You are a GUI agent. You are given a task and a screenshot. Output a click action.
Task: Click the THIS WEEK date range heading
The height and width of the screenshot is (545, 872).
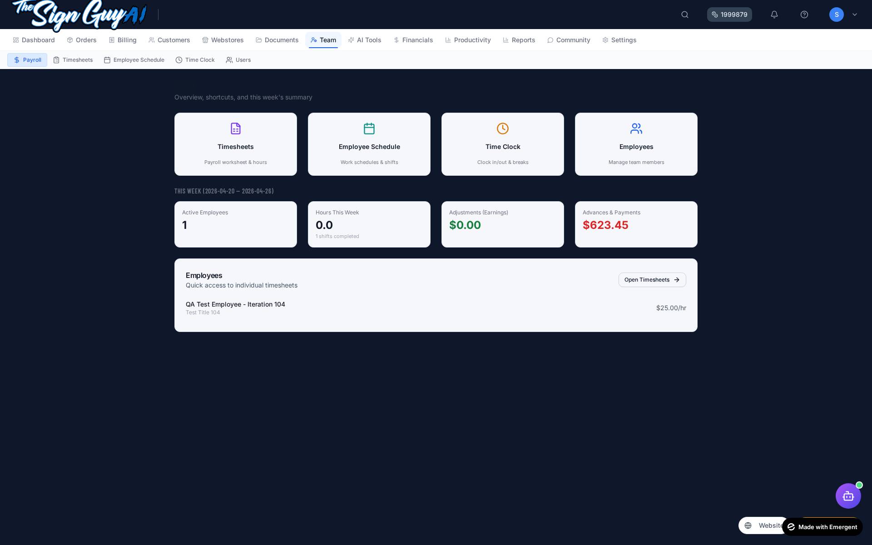[224, 191]
